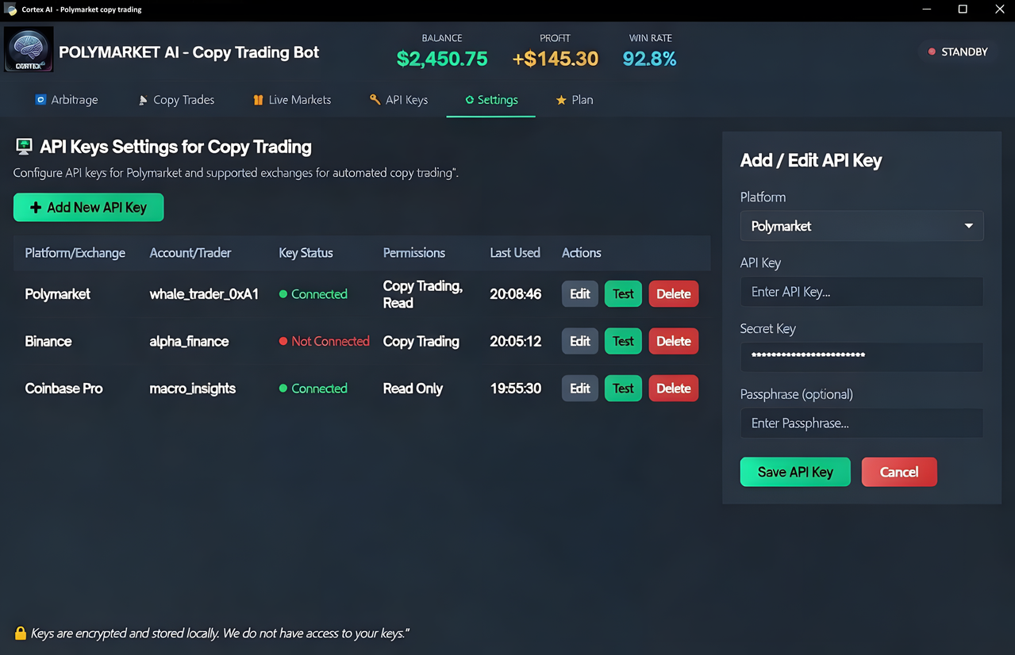This screenshot has height=655, width=1015.
Task: Click the Cortex brain logo
Action: pos(29,49)
